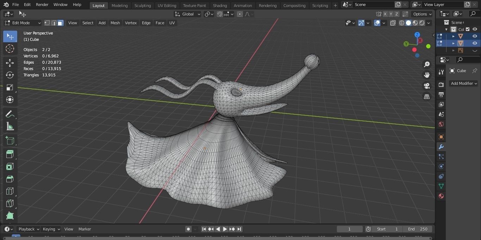Select the Bevel tool
The height and width of the screenshot is (240, 481).
point(10,179)
